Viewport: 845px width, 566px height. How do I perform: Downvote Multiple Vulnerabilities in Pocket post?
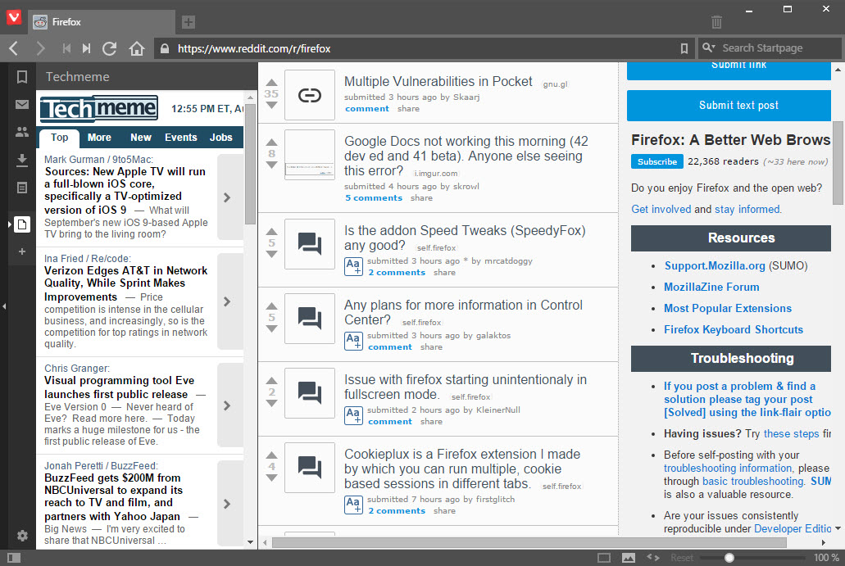271,105
